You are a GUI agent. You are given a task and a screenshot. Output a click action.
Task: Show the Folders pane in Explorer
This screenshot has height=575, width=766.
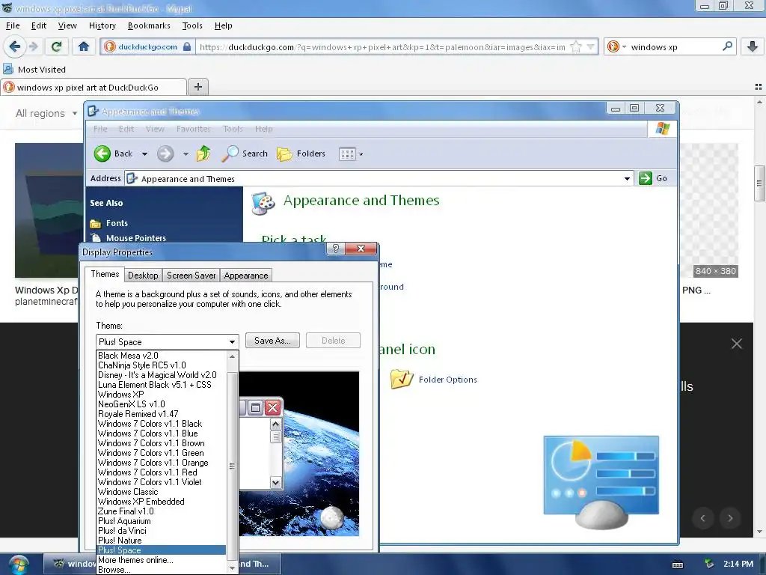pos(301,153)
